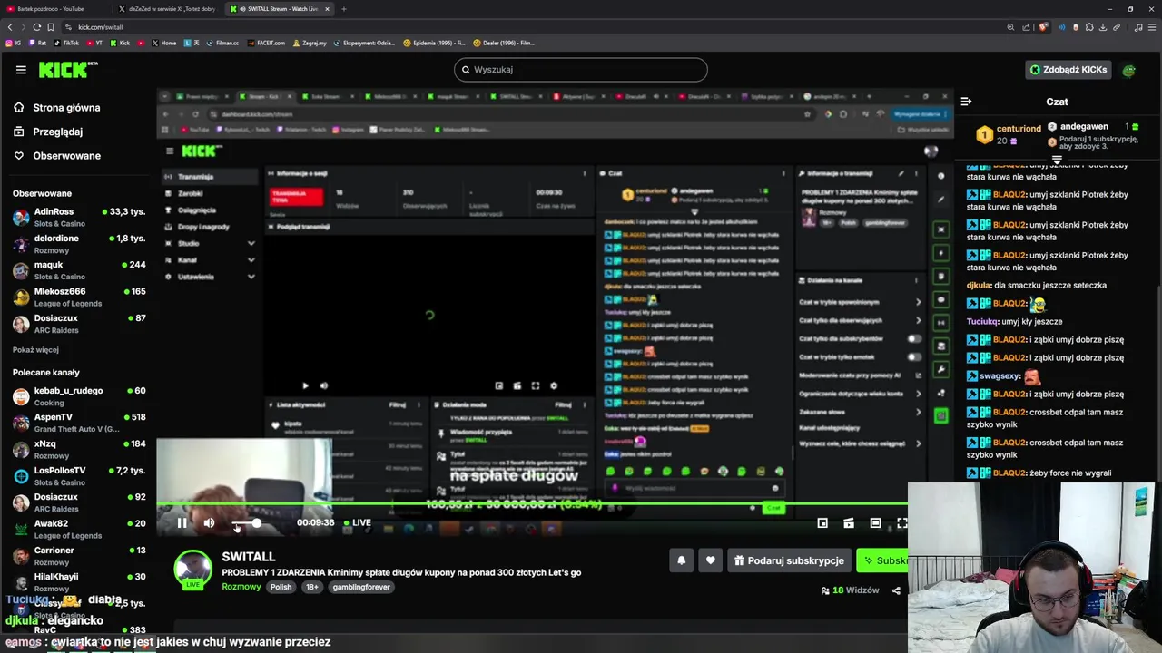Image resolution: width=1162 pixels, height=653 pixels.
Task: Switch to deZeZed X browser tab
Action: click(x=169, y=9)
